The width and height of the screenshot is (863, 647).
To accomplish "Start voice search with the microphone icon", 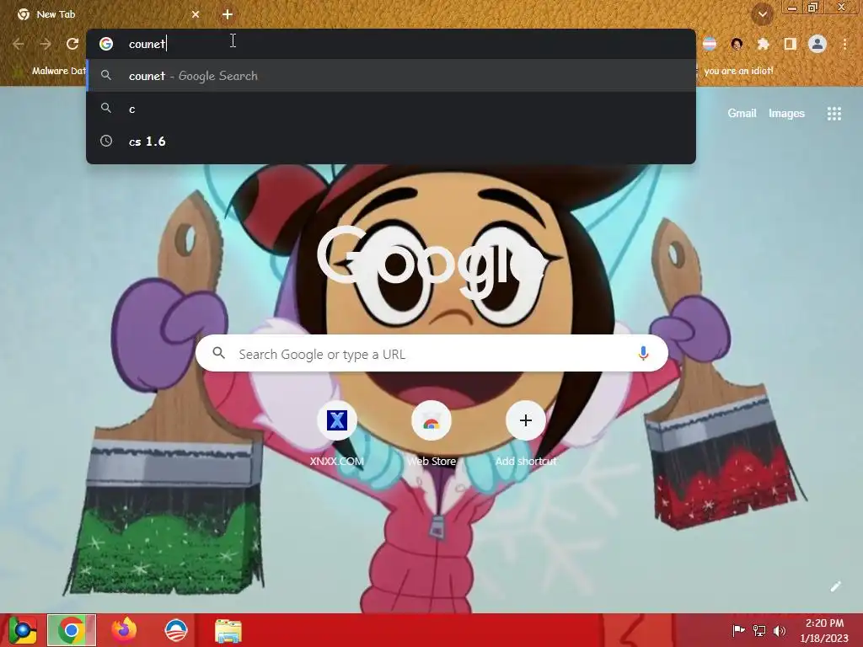I will click(x=643, y=353).
